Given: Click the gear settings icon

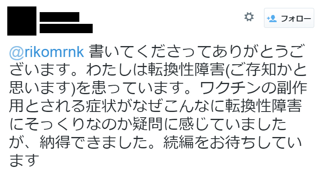Looking at the screenshot, I should click(249, 17).
